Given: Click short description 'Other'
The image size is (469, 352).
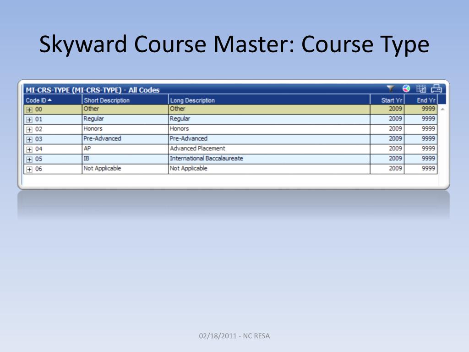Looking at the screenshot, I should 91,109.
